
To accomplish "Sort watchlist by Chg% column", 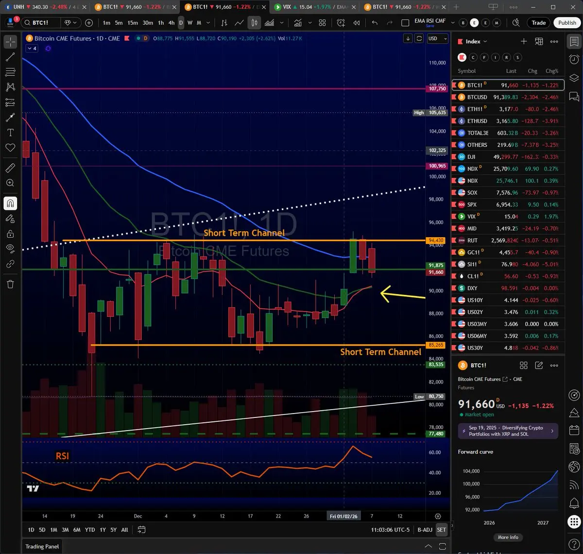I will point(552,71).
